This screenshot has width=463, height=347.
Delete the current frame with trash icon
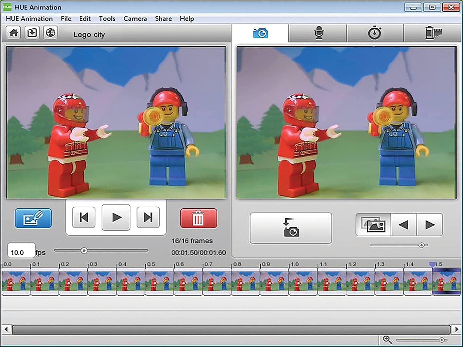(198, 217)
